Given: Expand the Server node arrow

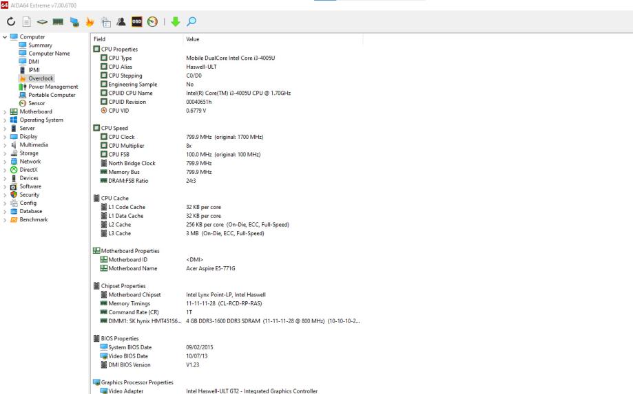Looking at the screenshot, I should pos(5,128).
